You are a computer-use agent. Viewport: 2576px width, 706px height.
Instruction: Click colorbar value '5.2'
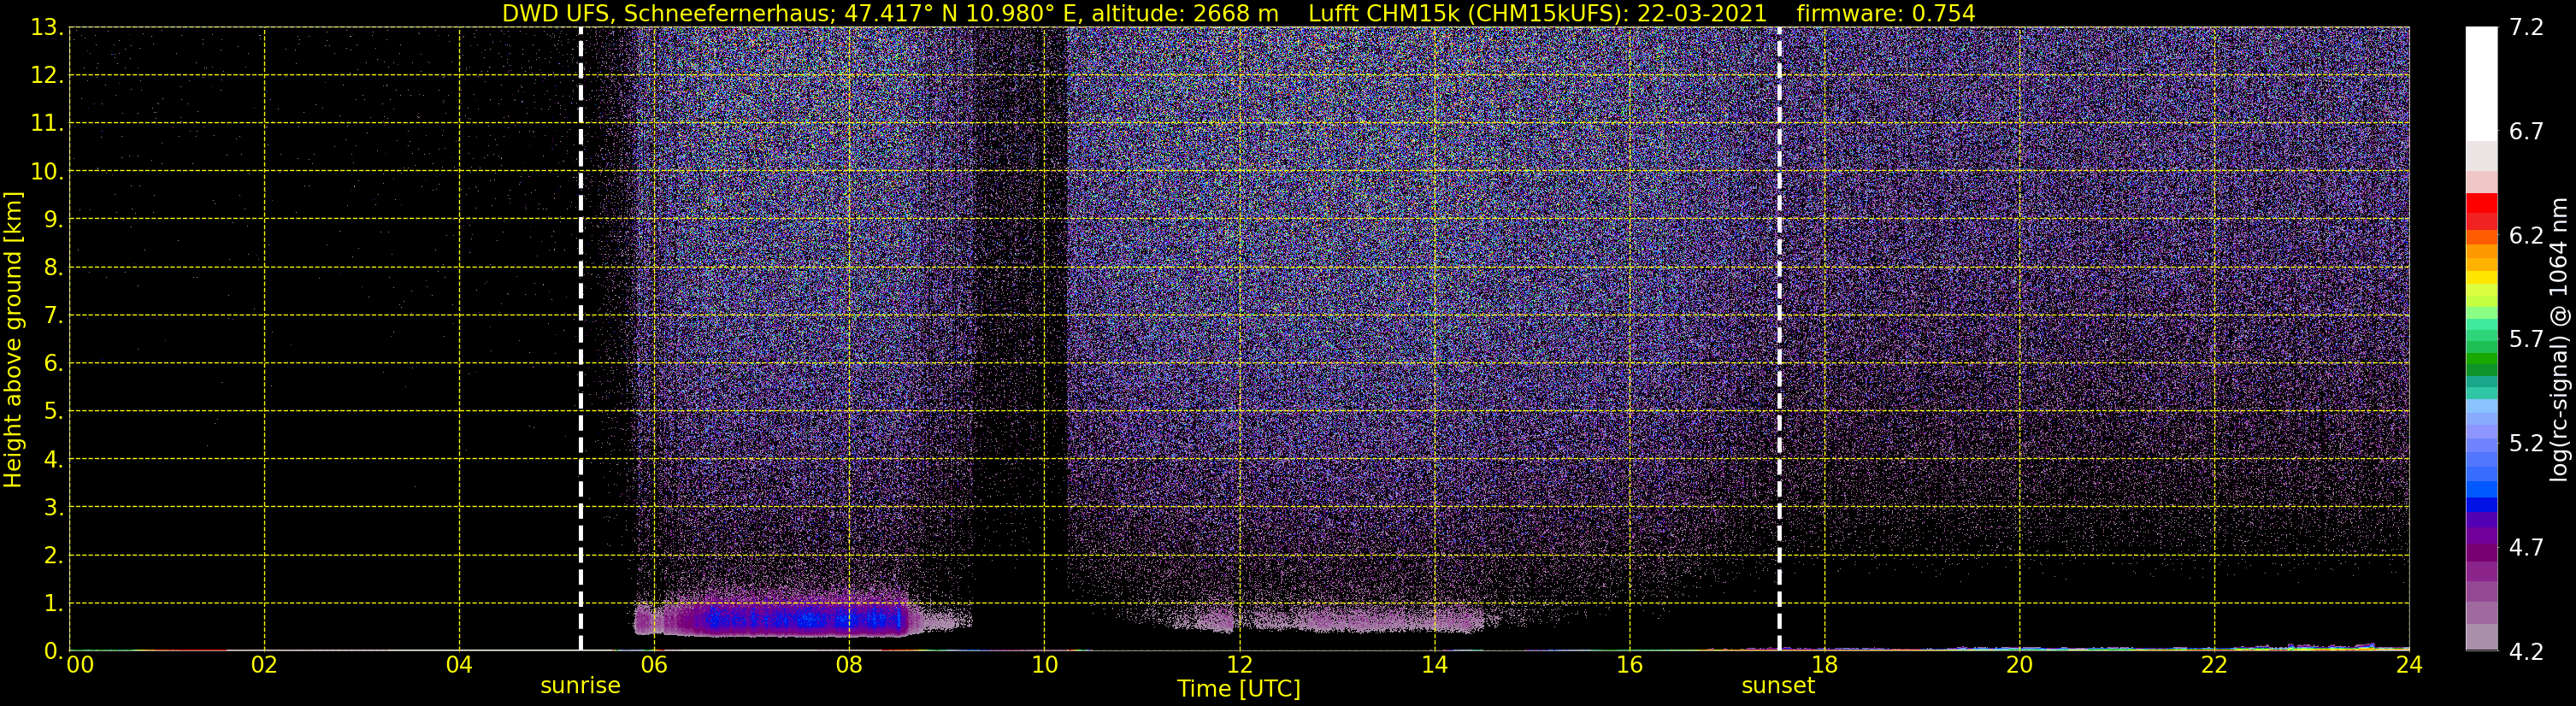click(x=2526, y=444)
